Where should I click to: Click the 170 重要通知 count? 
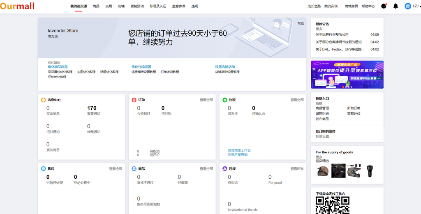92,108
